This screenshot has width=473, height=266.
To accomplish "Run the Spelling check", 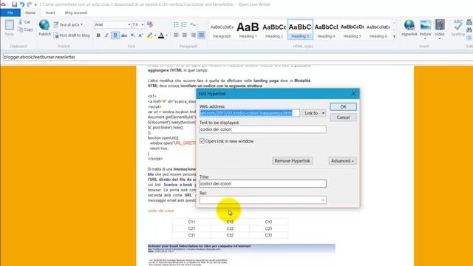I will point(457,28).
